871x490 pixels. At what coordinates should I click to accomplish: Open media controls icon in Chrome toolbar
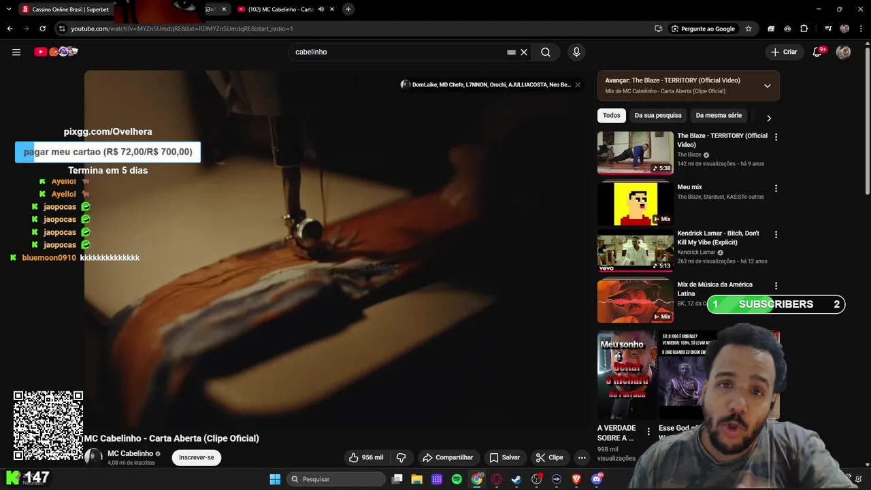[x=828, y=29]
